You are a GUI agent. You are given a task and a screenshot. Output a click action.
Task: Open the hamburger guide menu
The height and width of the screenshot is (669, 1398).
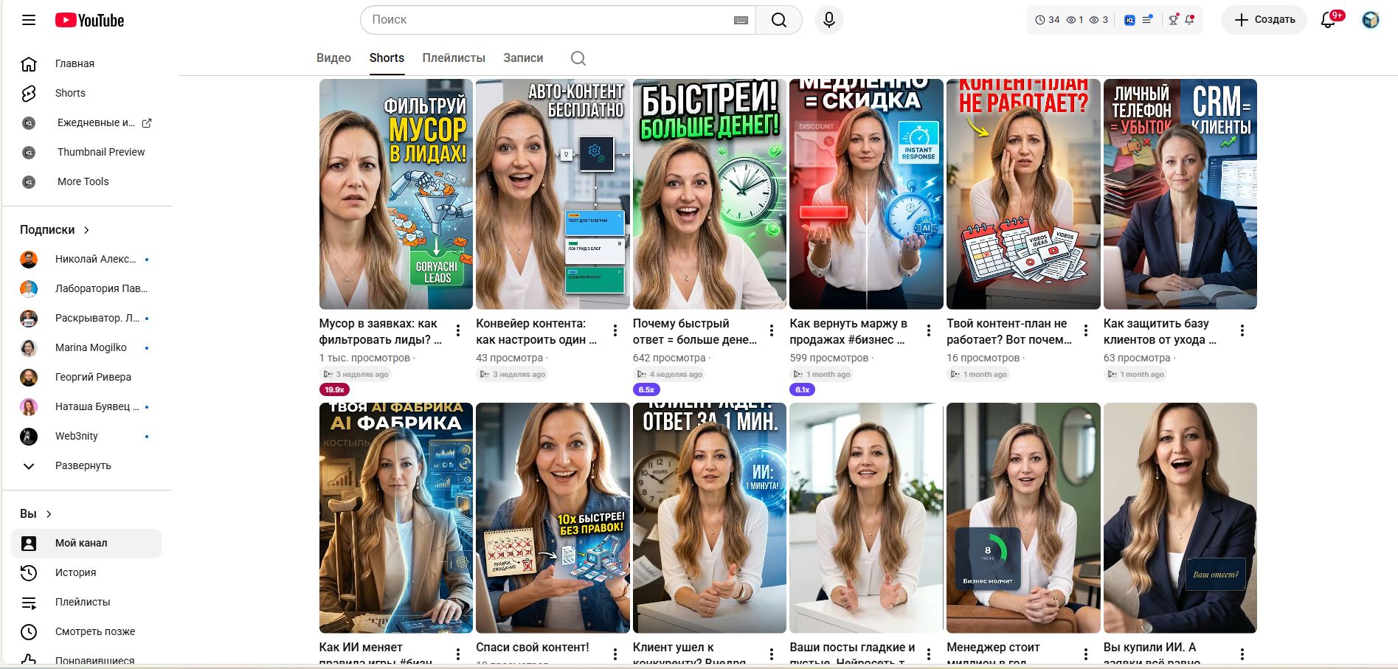point(29,20)
